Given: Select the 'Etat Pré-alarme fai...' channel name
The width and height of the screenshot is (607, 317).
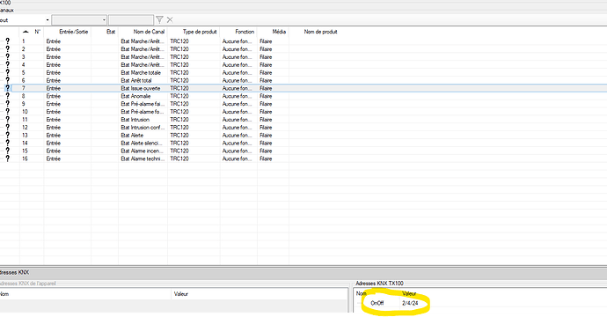Looking at the screenshot, I should (x=143, y=104).
